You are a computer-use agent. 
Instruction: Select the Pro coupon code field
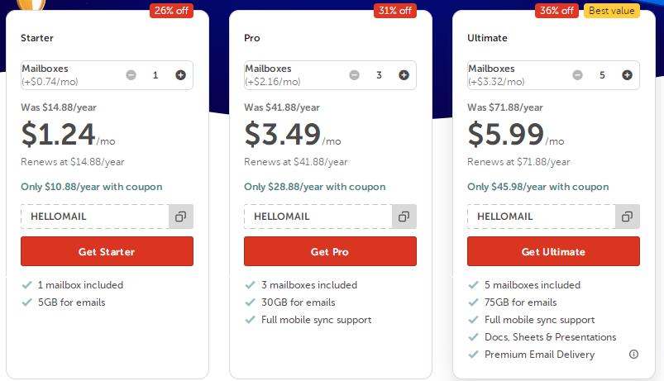click(318, 217)
